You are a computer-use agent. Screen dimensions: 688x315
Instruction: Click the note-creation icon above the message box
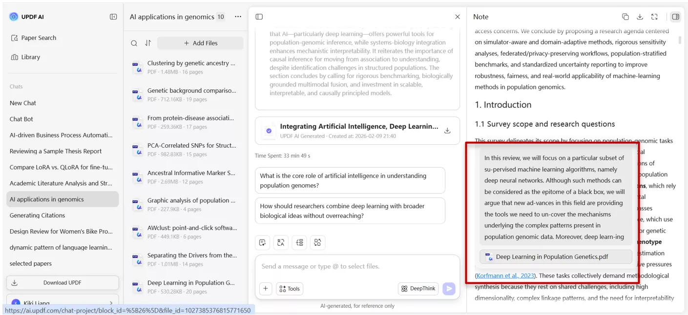[262, 242]
